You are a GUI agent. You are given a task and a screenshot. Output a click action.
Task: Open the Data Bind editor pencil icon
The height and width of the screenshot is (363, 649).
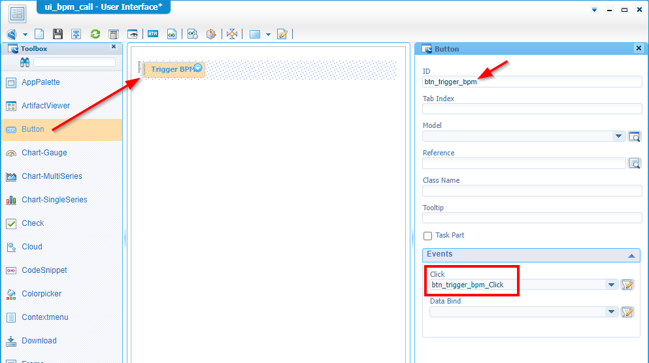[x=627, y=312]
